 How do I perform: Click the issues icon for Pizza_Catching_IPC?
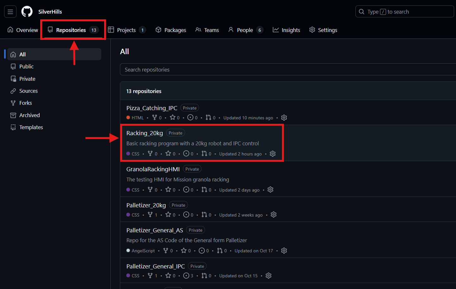coord(190,117)
